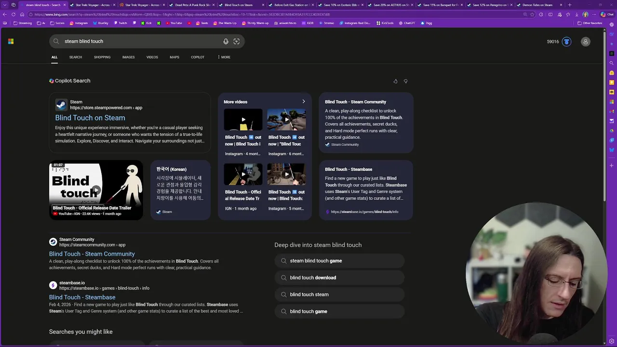Play the Official Release Date Trailer thumbnail

pos(96,190)
